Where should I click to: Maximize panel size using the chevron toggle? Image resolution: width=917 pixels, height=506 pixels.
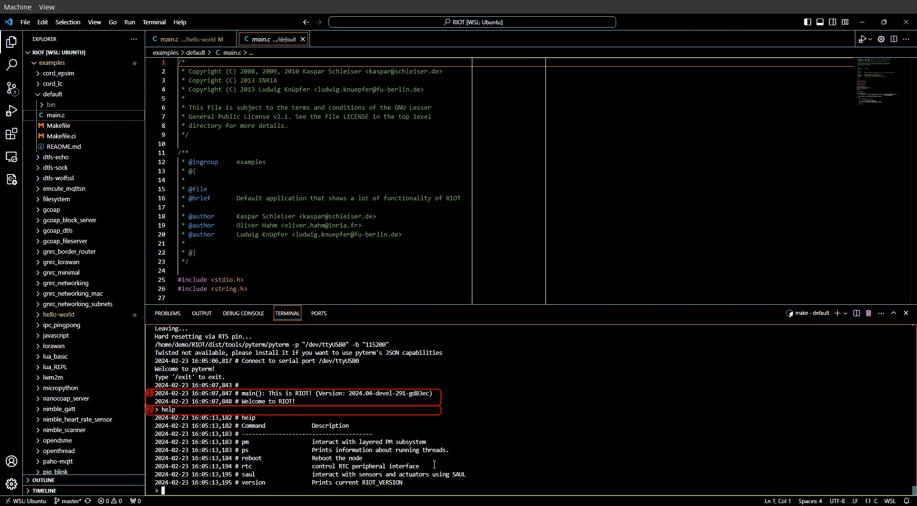pyautogui.click(x=895, y=313)
